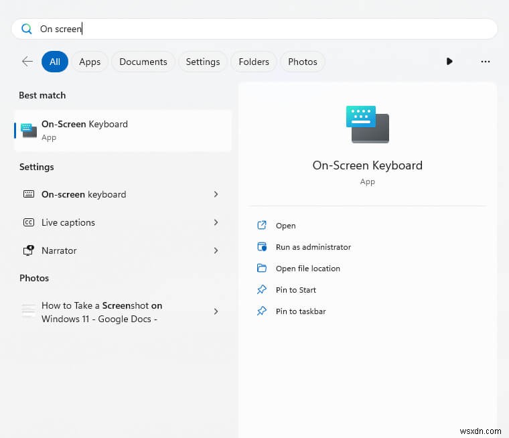Click the large On-Screen Keyboard icon in preview pane

(x=368, y=125)
